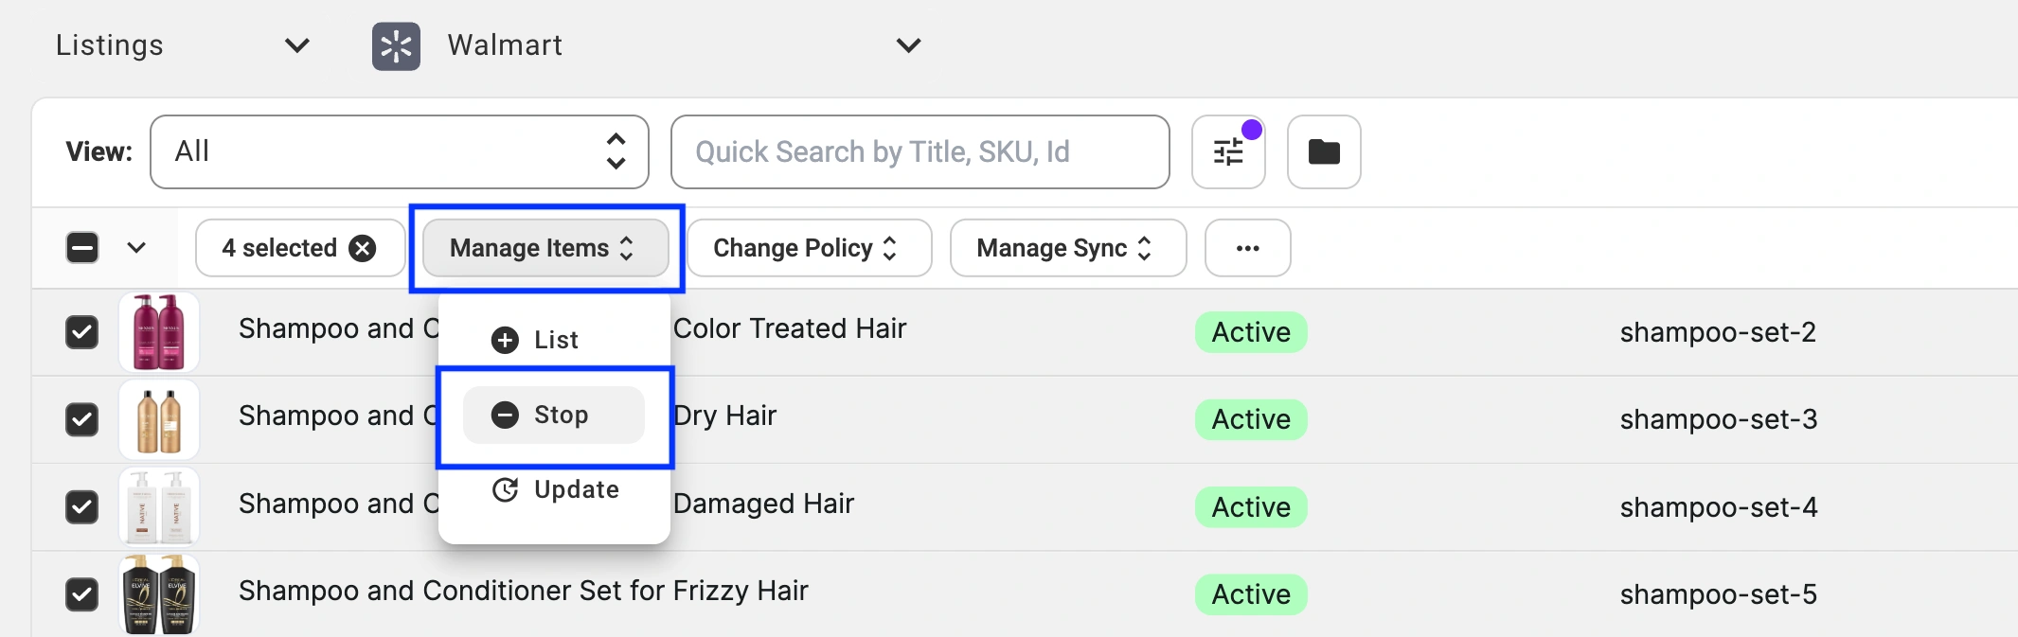The height and width of the screenshot is (637, 2018).
Task: Choose Stop from the Manage Items menu
Action: (x=559, y=415)
